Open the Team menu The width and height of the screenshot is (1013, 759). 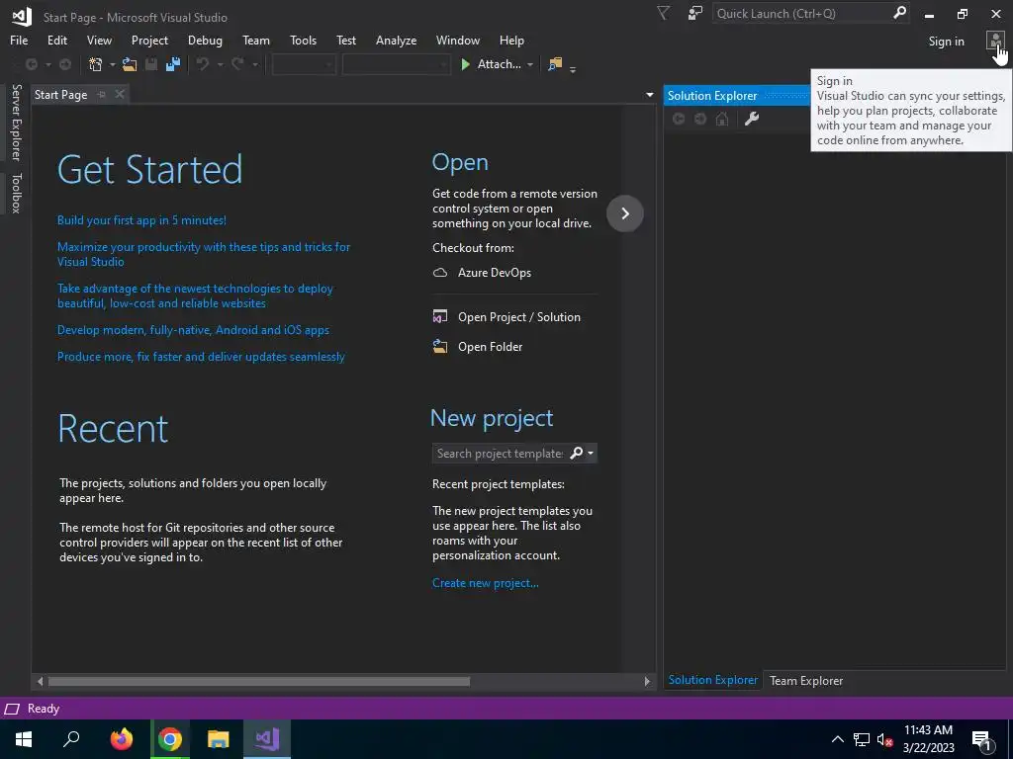[x=256, y=40]
